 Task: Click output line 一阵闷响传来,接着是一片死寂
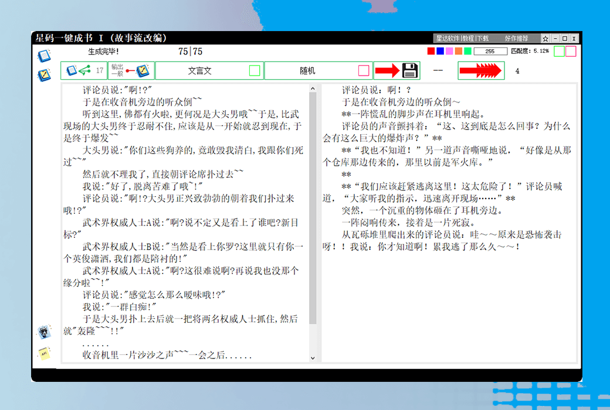pos(408,223)
